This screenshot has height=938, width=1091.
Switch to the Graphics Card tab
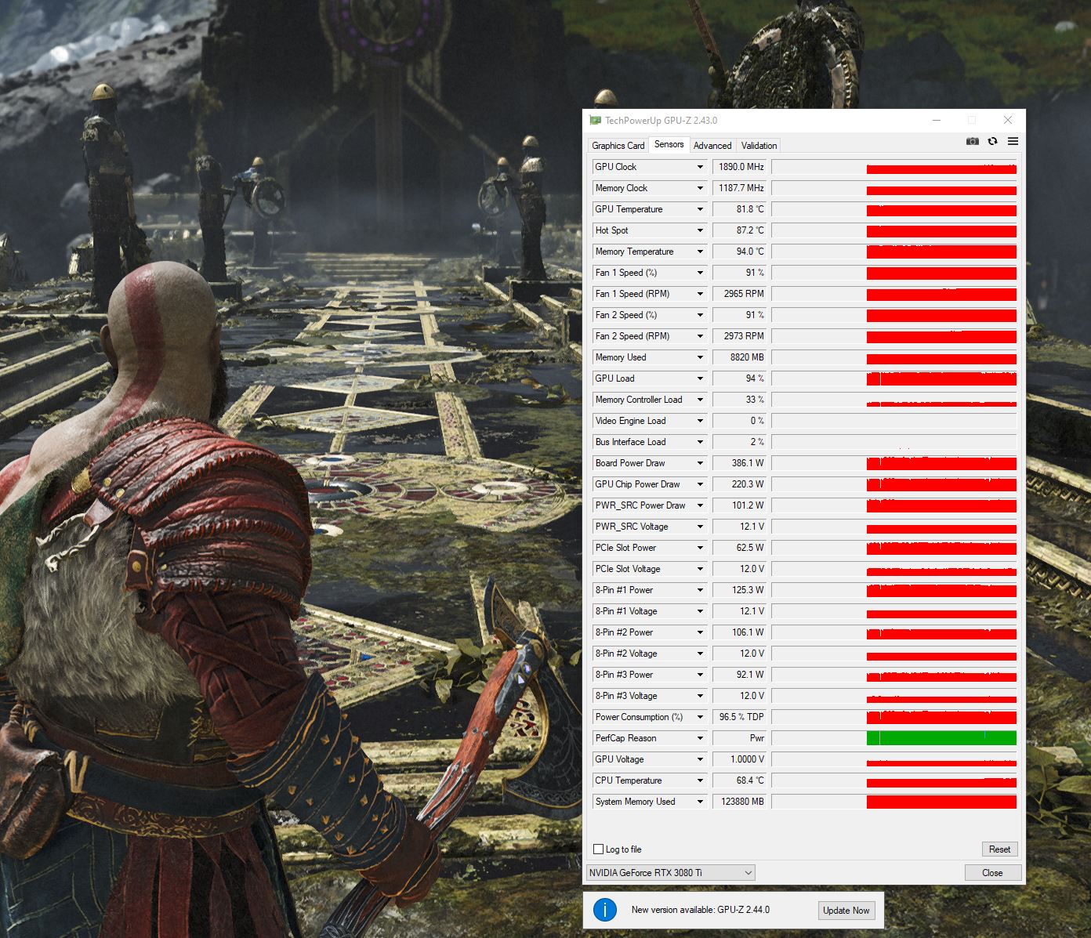pyautogui.click(x=618, y=145)
